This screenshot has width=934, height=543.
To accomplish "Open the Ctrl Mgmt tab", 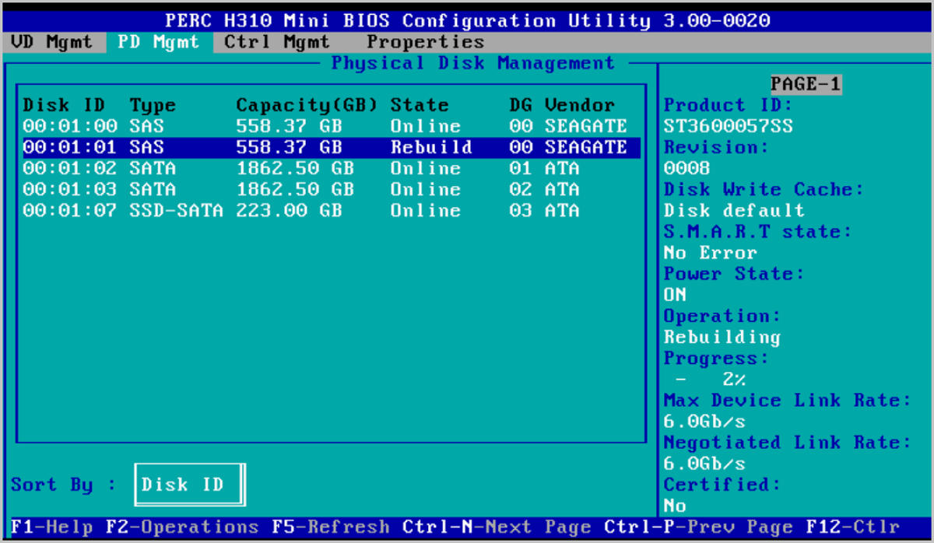I will point(277,42).
